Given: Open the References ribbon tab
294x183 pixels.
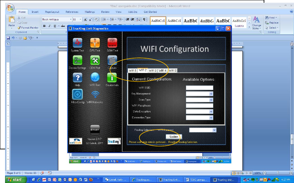Looking at the screenshot, I should pos(72,12).
